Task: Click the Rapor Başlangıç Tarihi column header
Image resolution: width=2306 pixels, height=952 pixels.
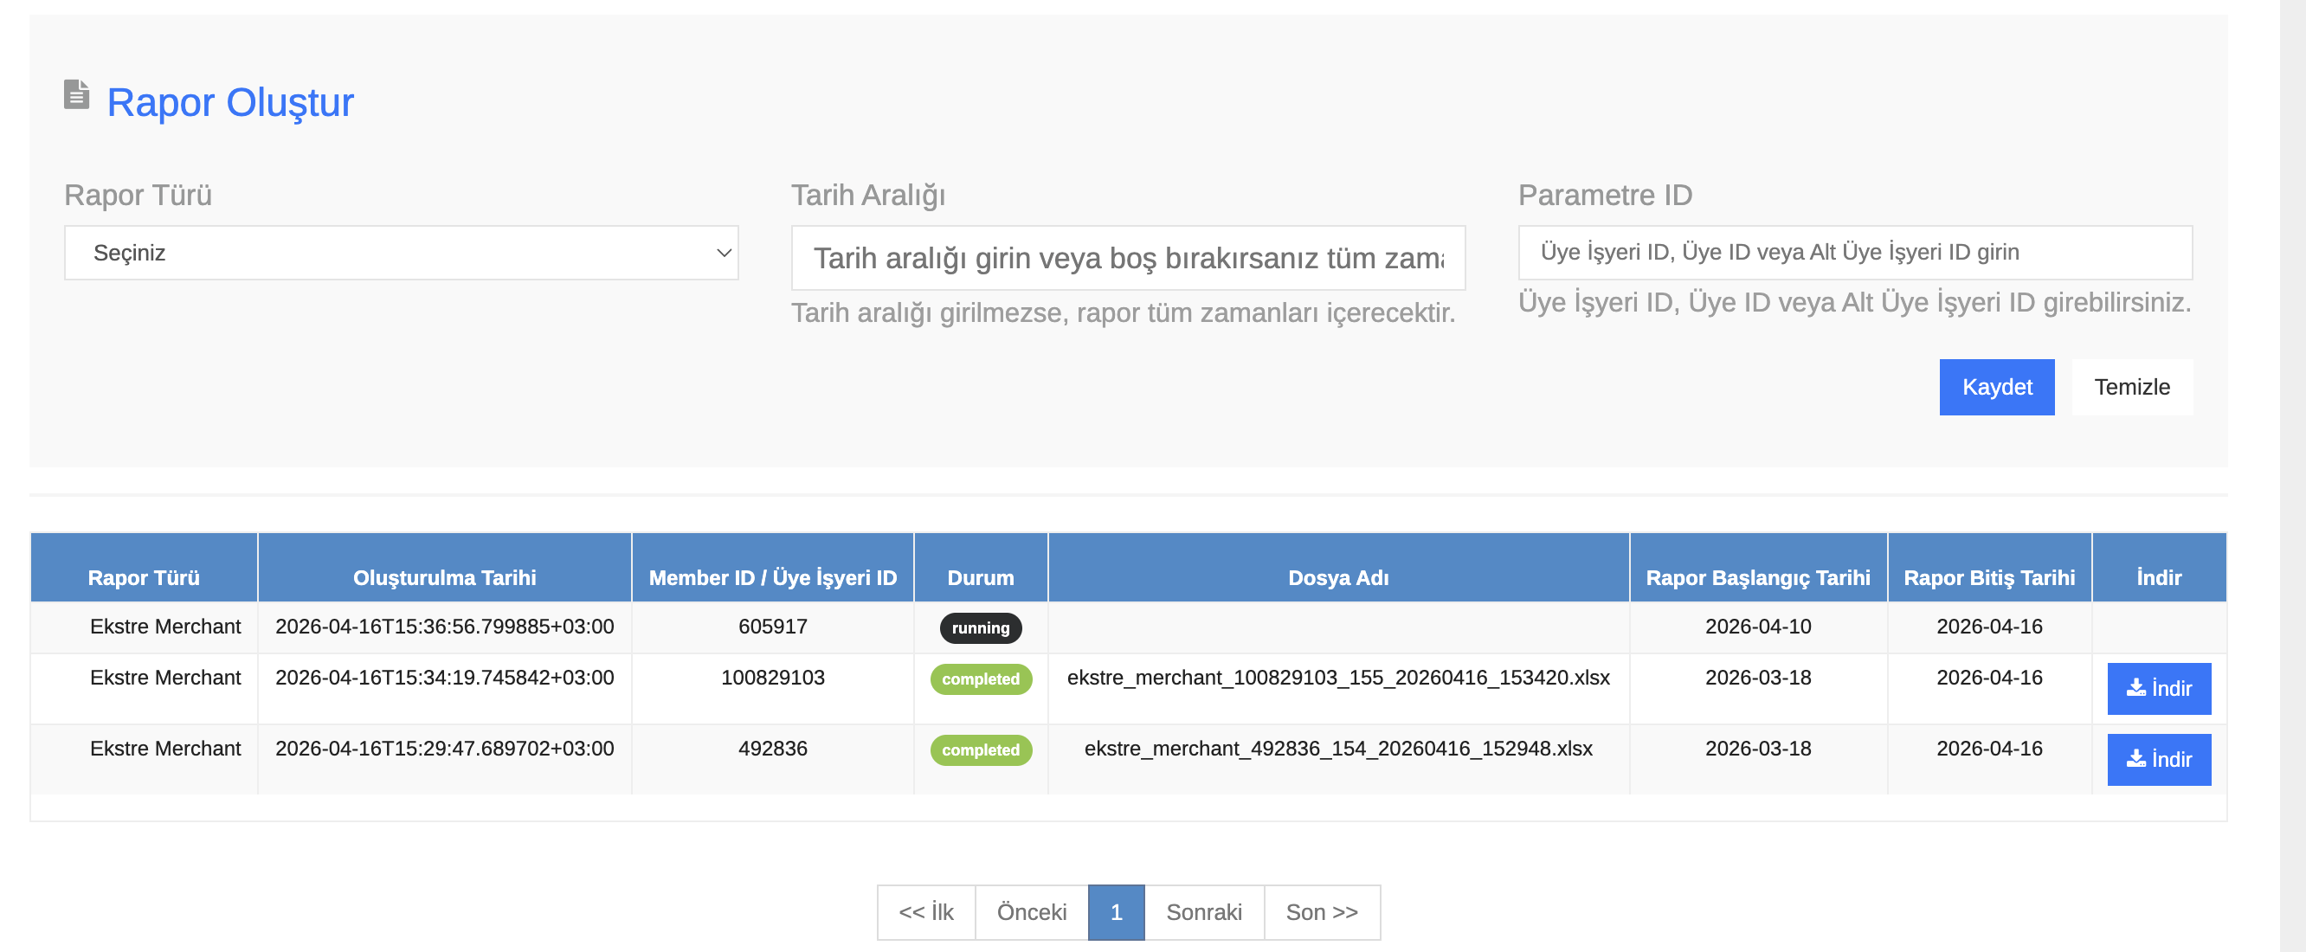Action: point(1757,578)
